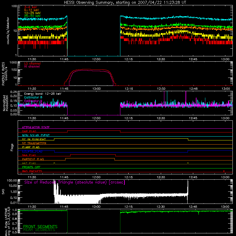
Task: Click "13:00" under the flags panel
Action: (x=225, y=177)
